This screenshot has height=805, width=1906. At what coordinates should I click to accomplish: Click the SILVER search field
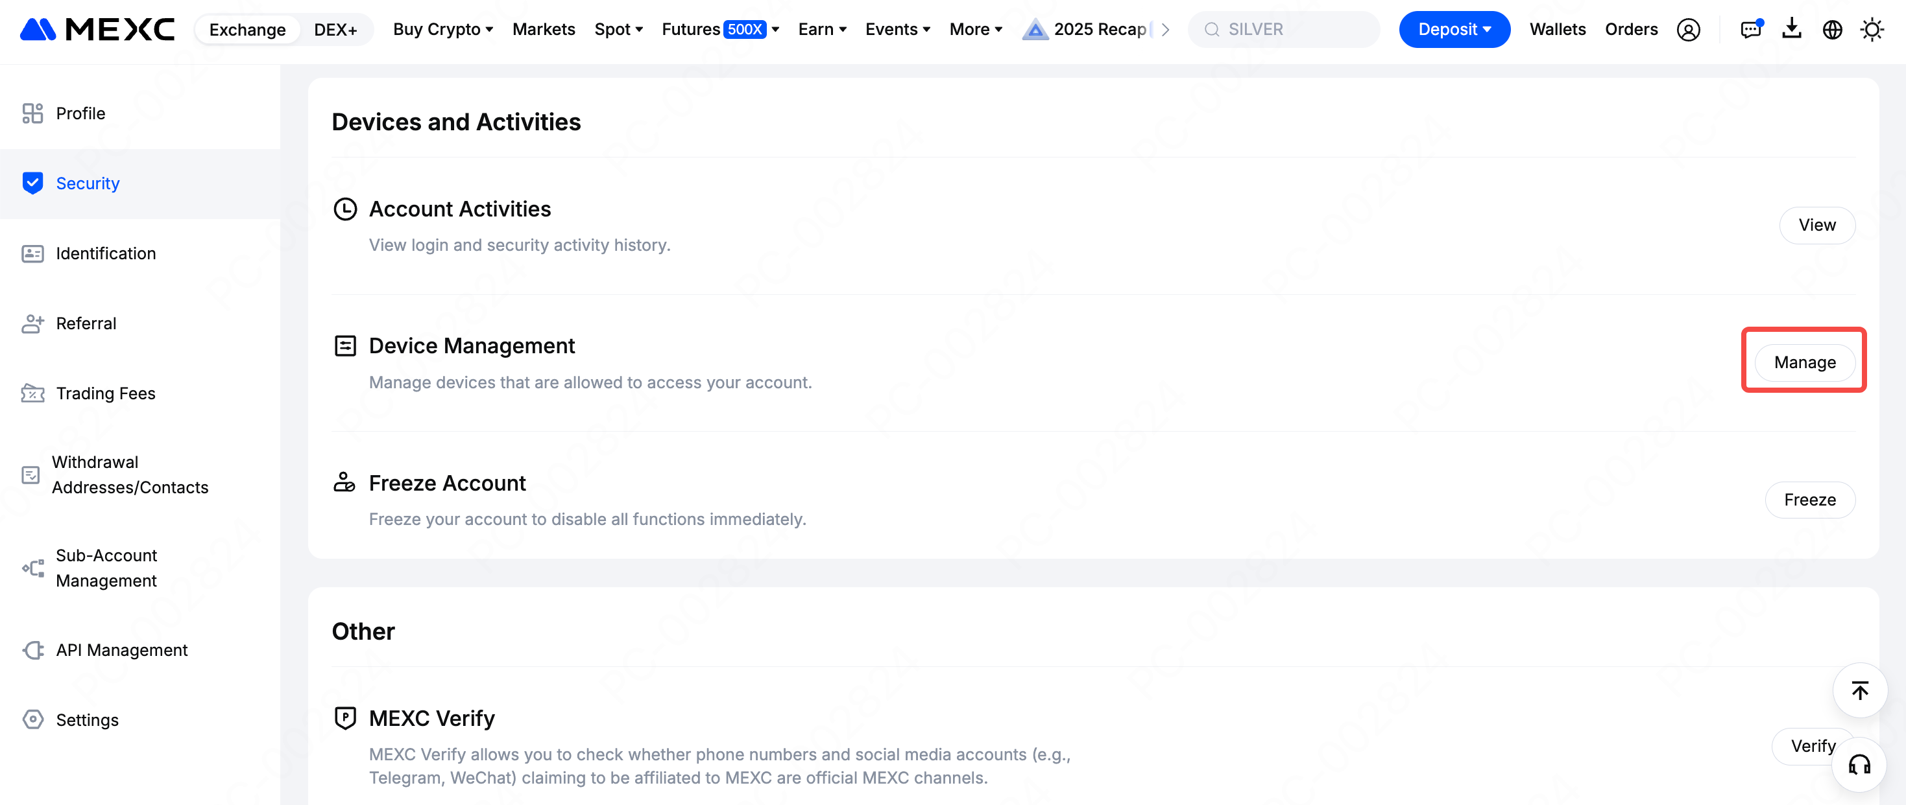click(1283, 30)
